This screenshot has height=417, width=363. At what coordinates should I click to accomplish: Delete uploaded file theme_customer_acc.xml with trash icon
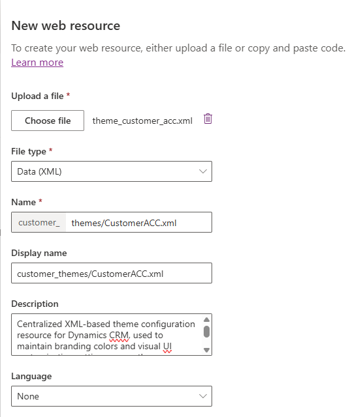coord(208,119)
